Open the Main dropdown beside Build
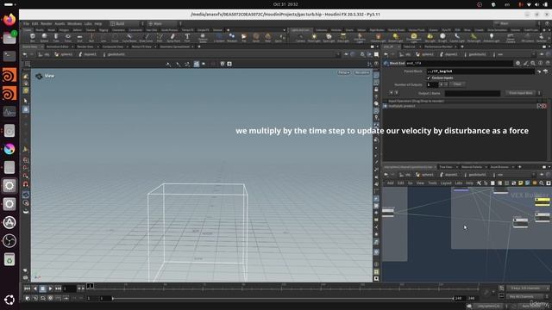552x310 pixels. point(163,23)
